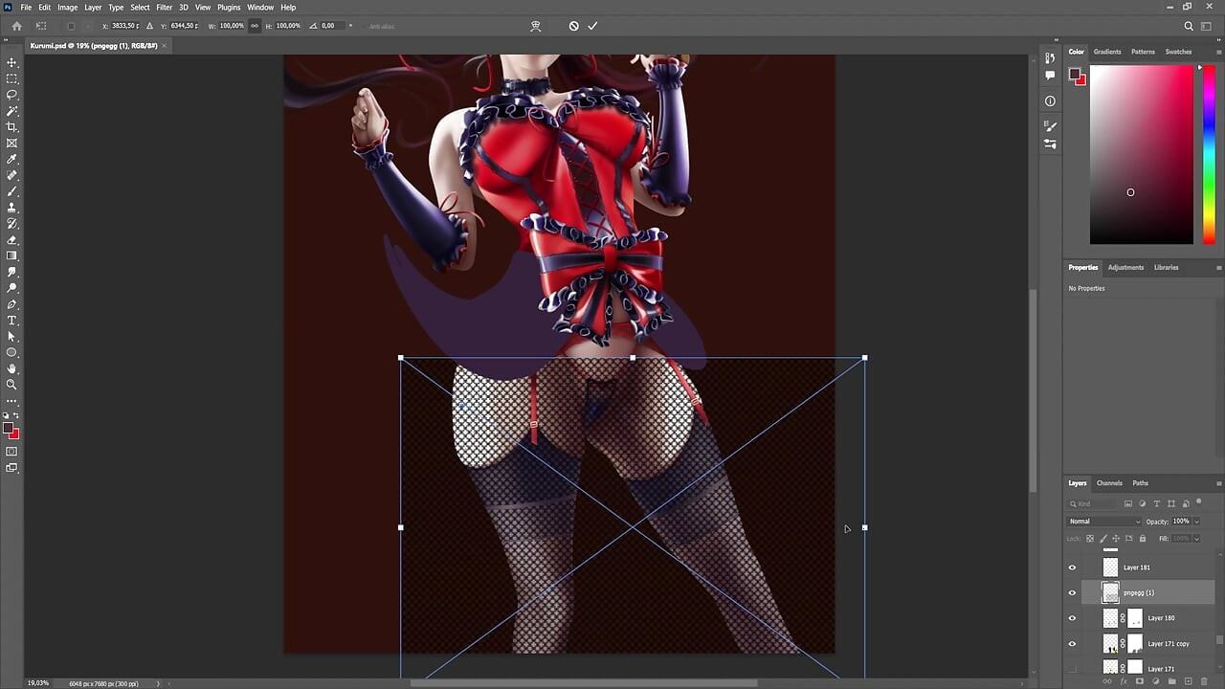Select the History Brush tool
1225x689 pixels.
(11, 224)
